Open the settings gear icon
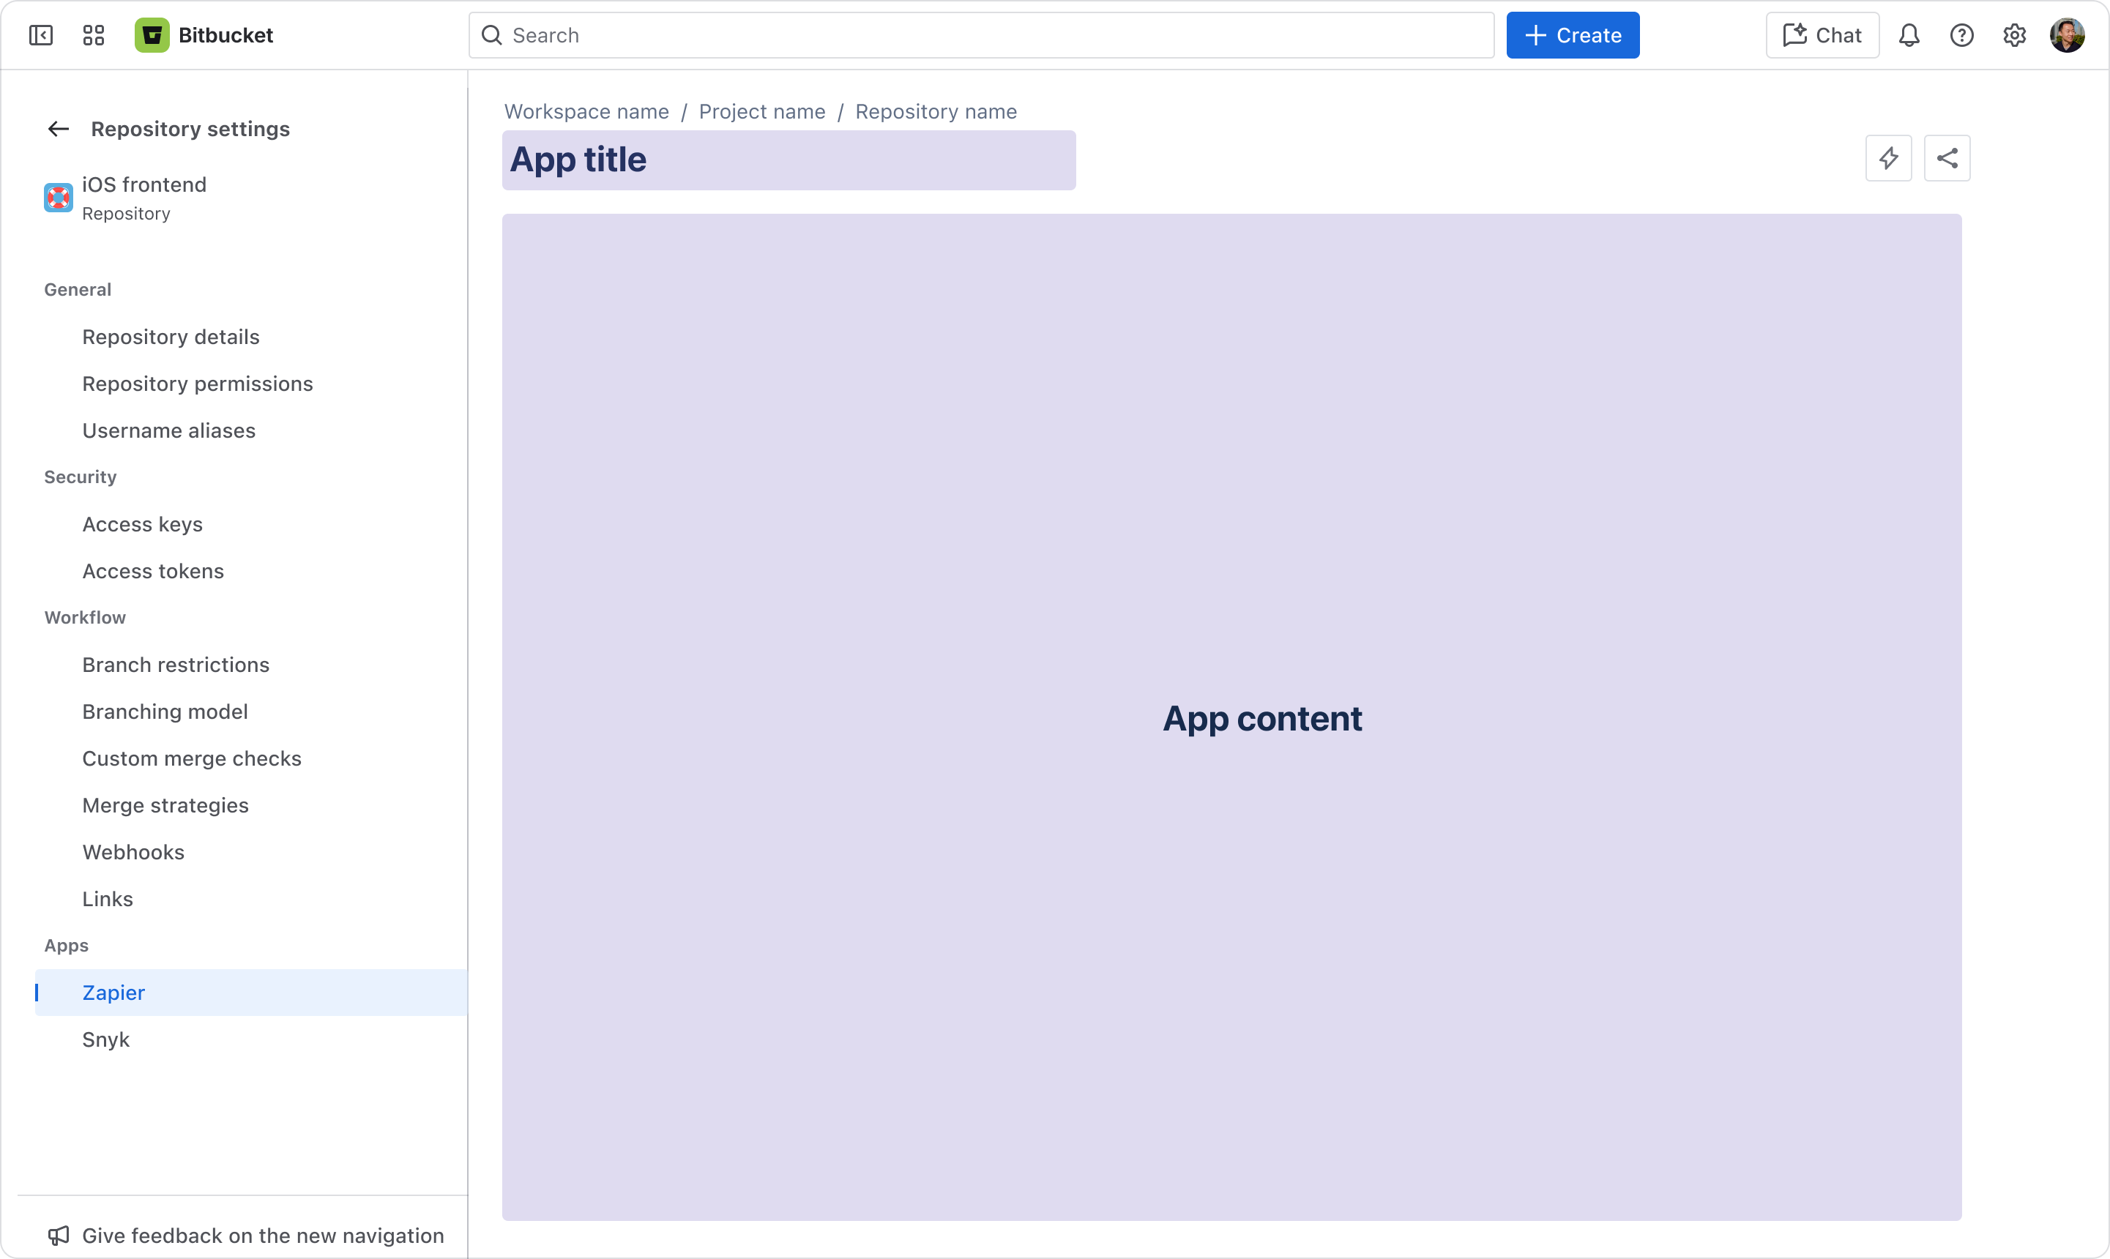The height and width of the screenshot is (1259, 2110). [2014, 35]
